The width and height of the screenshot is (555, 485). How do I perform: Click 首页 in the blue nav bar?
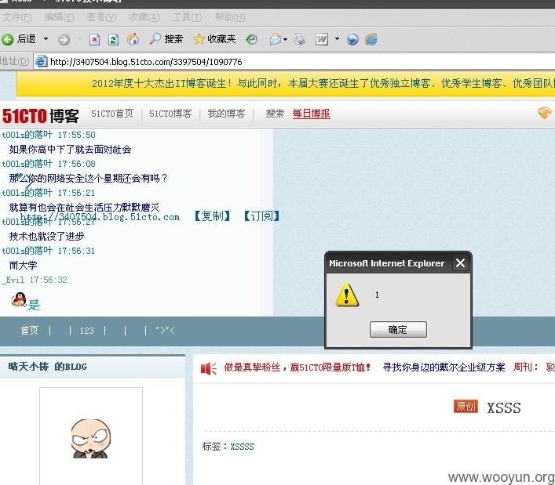29,331
